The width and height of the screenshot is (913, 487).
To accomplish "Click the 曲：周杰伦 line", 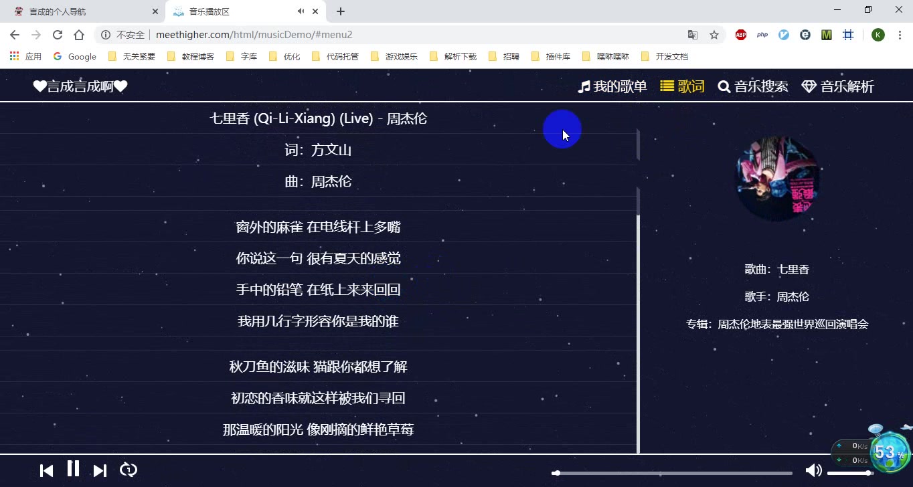I will (x=318, y=181).
